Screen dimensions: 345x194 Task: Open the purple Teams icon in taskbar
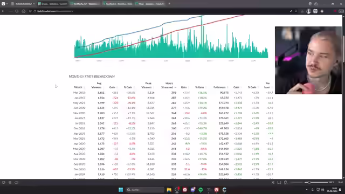click(x=193, y=190)
